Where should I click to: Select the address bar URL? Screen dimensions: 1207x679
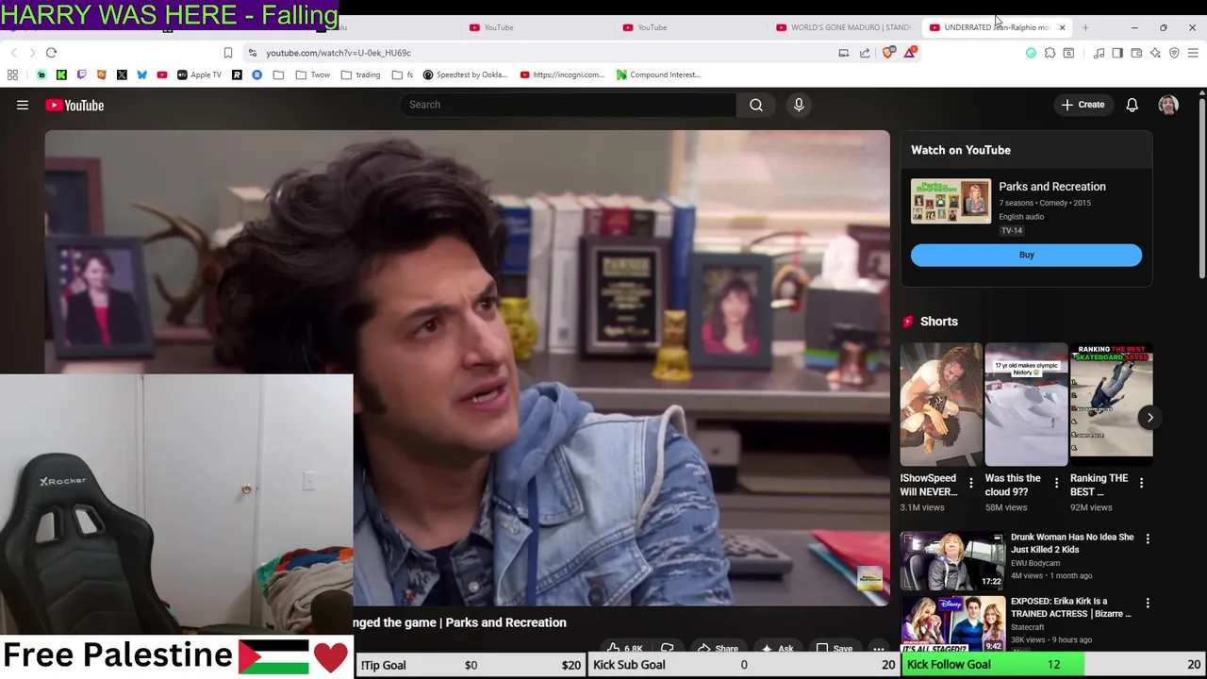click(339, 53)
